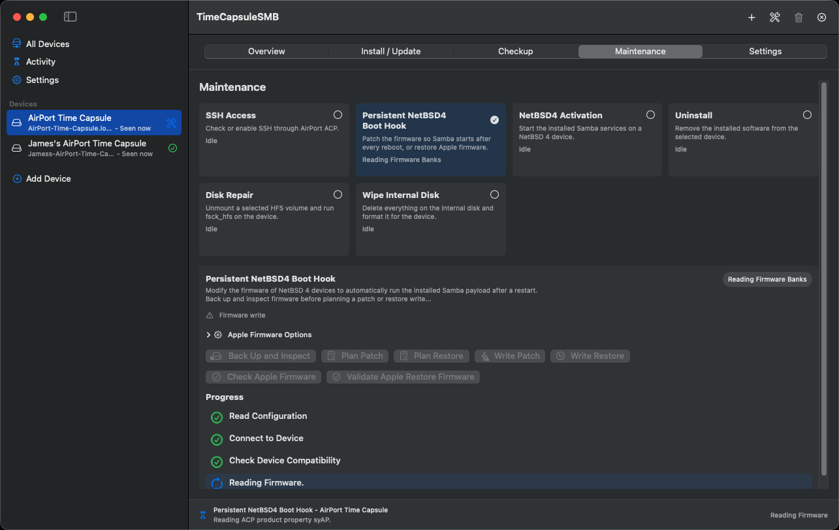Select James's AirPort Time Capsule device
This screenshot has height=530, width=839.
[94, 148]
